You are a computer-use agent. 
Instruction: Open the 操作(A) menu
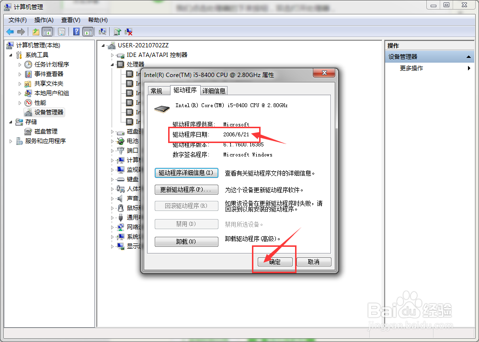click(x=44, y=20)
